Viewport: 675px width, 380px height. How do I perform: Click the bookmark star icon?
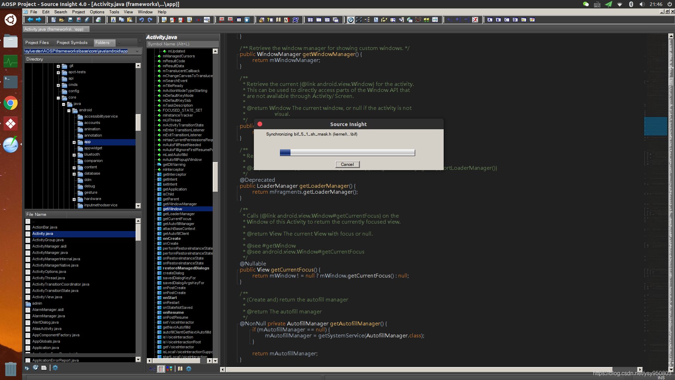(x=247, y=20)
